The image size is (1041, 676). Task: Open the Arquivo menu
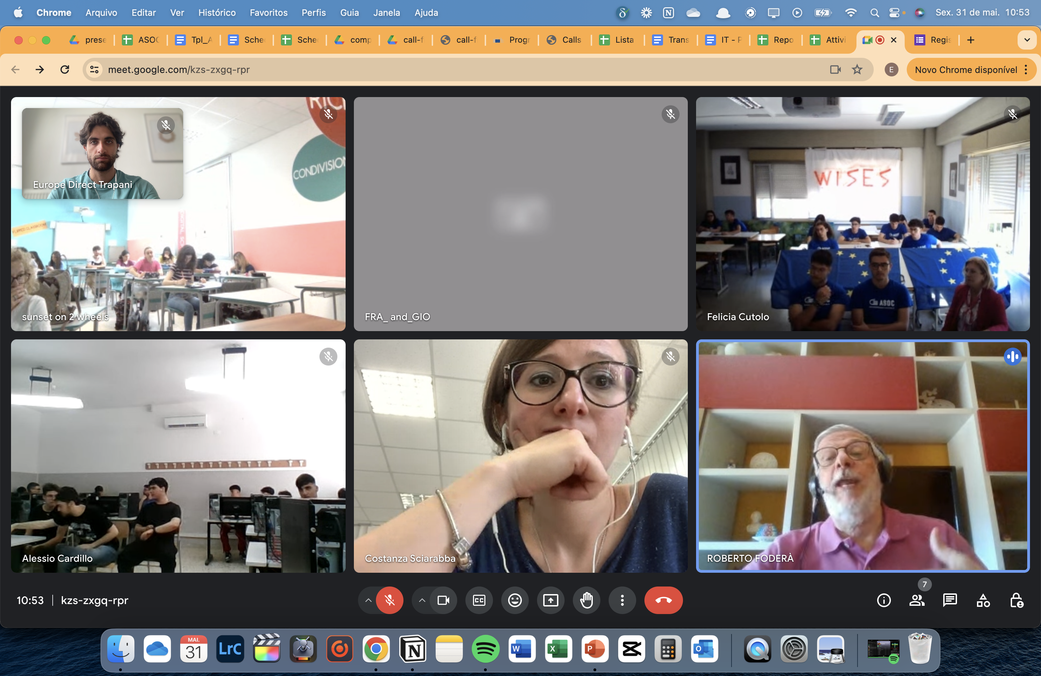[101, 13]
